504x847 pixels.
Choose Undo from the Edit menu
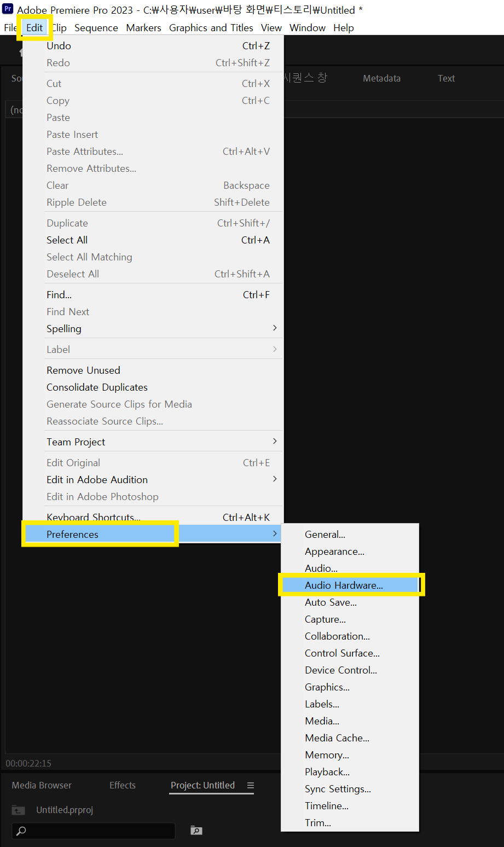(153, 46)
